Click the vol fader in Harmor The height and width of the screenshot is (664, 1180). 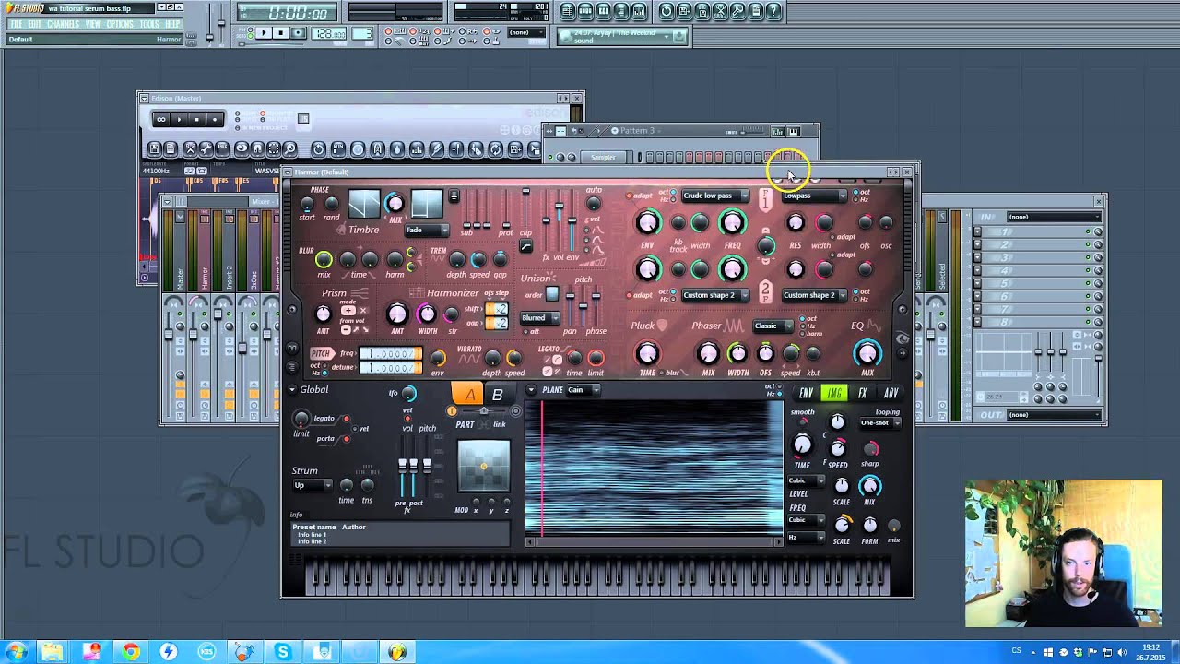coord(559,219)
